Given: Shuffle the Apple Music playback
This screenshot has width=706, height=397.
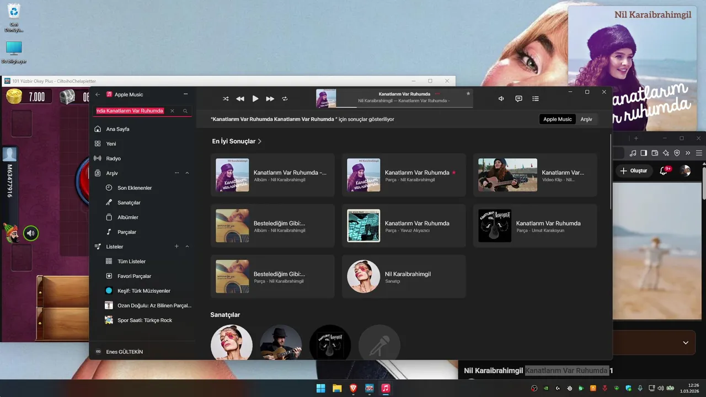Looking at the screenshot, I should [x=226, y=99].
